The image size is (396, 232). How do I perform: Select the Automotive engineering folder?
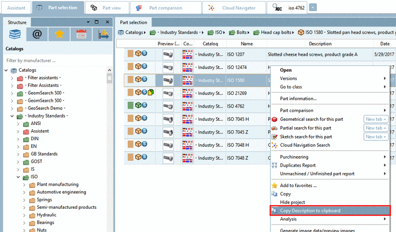(61, 192)
